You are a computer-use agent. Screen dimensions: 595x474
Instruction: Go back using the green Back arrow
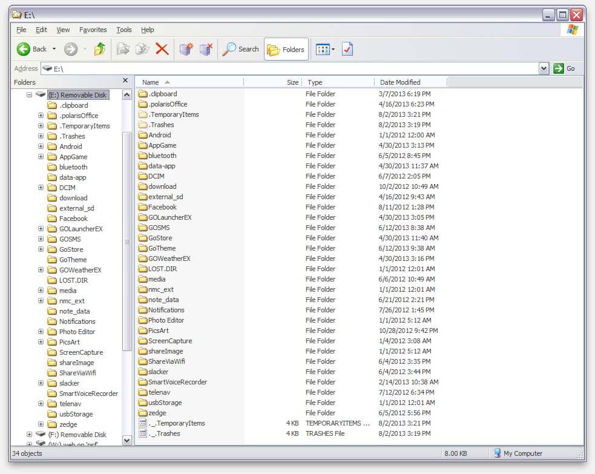click(23, 49)
